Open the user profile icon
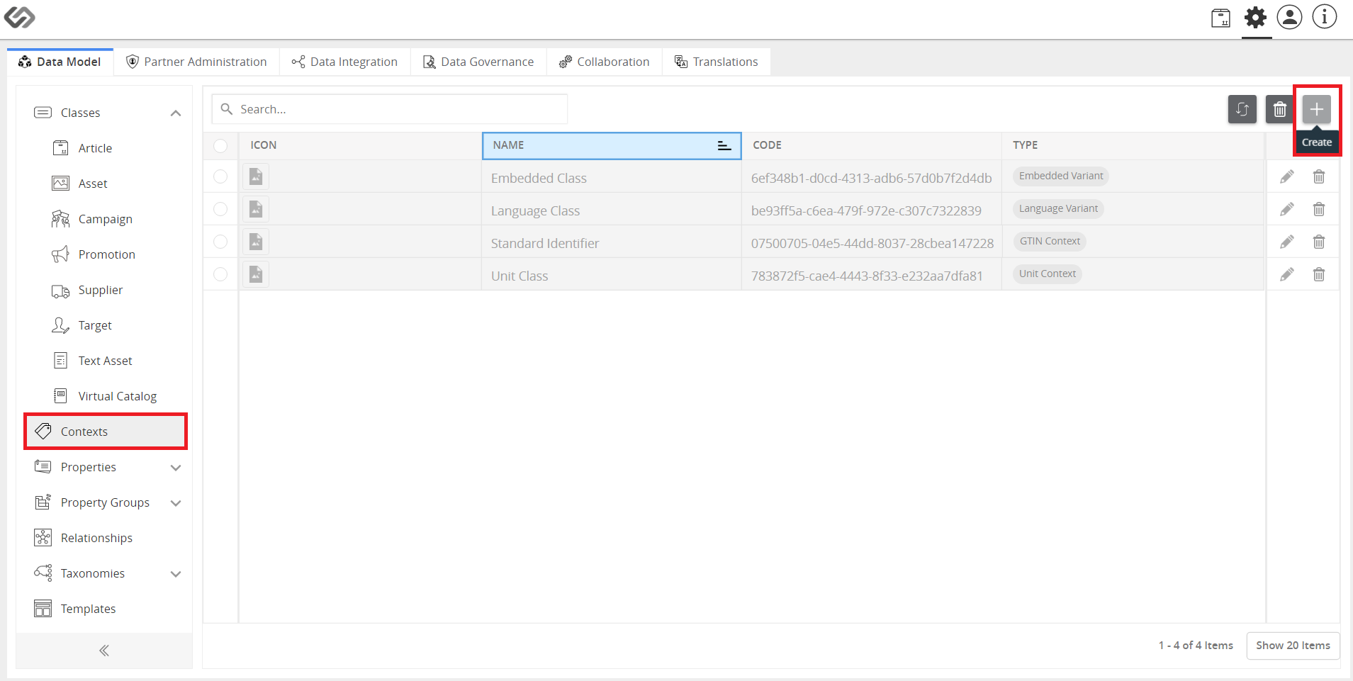The width and height of the screenshot is (1353, 681). [1289, 17]
